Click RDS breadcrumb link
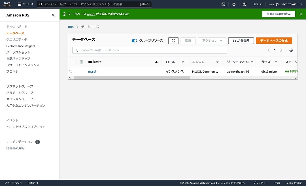 click(71, 27)
